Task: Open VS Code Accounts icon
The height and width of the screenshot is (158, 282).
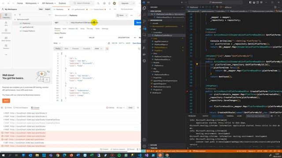Action: pyautogui.click(x=144, y=140)
